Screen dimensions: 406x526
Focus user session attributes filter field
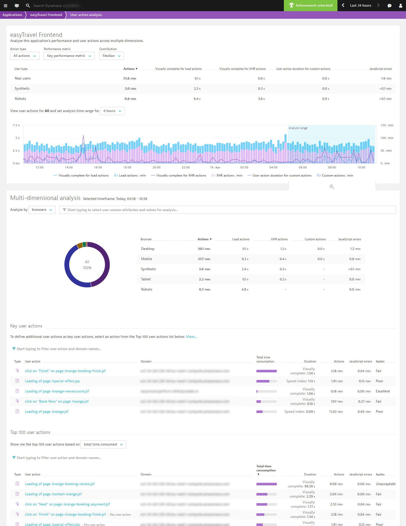tap(228, 210)
